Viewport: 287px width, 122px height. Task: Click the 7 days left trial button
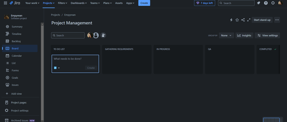pyautogui.click(x=205, y=3)
